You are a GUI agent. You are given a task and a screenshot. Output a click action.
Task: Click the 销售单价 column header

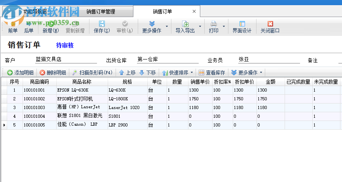point(200,82)
